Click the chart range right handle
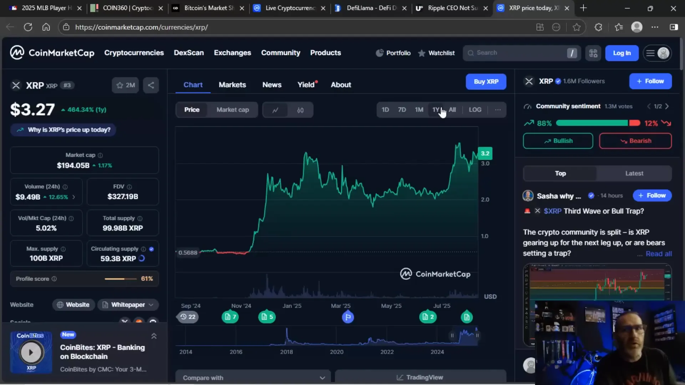Image resolution: width=685 pixels, height=385 pixels. [x=477, y=335]
